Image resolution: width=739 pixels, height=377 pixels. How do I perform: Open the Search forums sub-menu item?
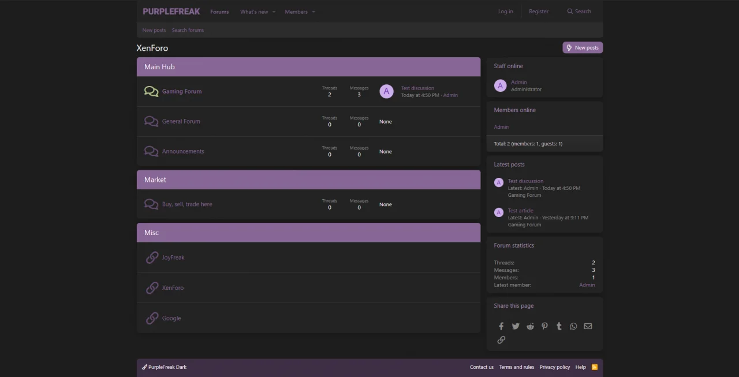click(x=188, y=30)
